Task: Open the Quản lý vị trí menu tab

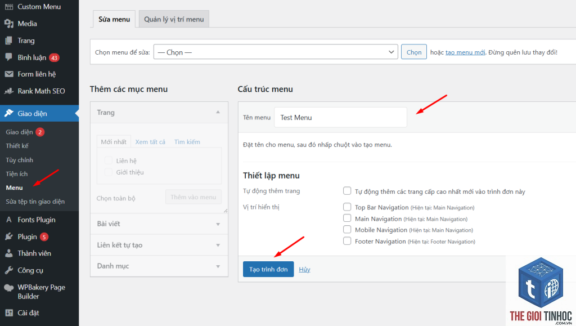Action: click(x=174, y=19)
